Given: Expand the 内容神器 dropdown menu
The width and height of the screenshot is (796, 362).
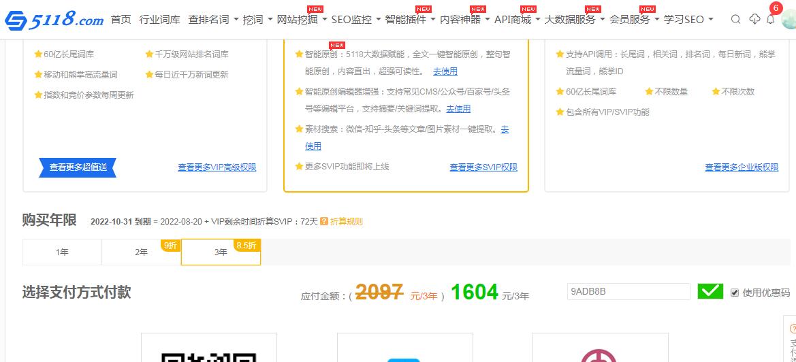Looking at the screenshot, I should pyautogui.click(x=465, y=19).
